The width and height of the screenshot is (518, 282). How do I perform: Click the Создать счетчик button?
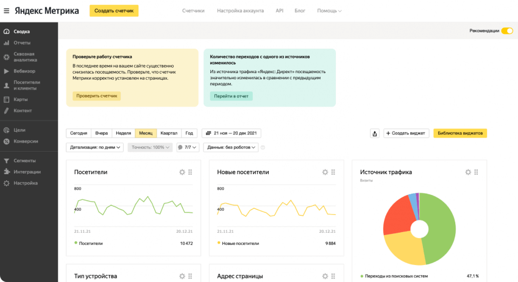114,11
